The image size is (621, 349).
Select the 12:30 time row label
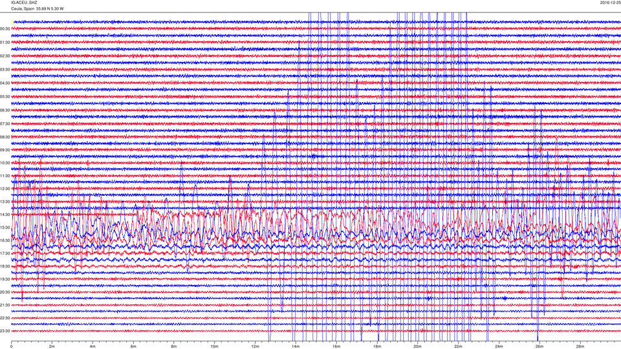[5, 189]
